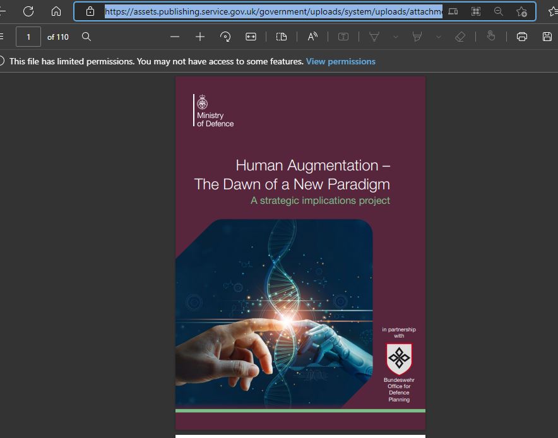Toggle Draw with touch
This screenshot has width=558, height=438.
491,36
